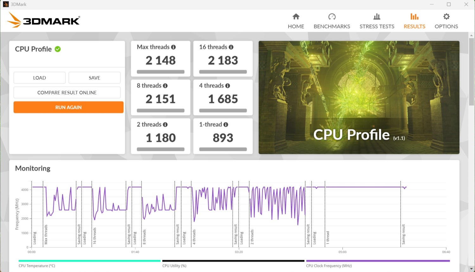The image size is (475, 272).
Task: Click the scrollbar up arrow
Action: coord(472,35)
